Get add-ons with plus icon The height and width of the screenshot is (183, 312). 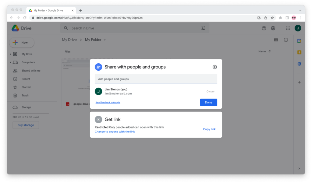pyautogui.click(x=299, y=82)
